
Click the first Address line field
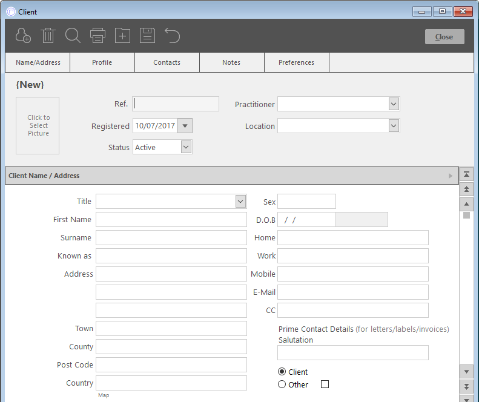[x=171, y=274]
